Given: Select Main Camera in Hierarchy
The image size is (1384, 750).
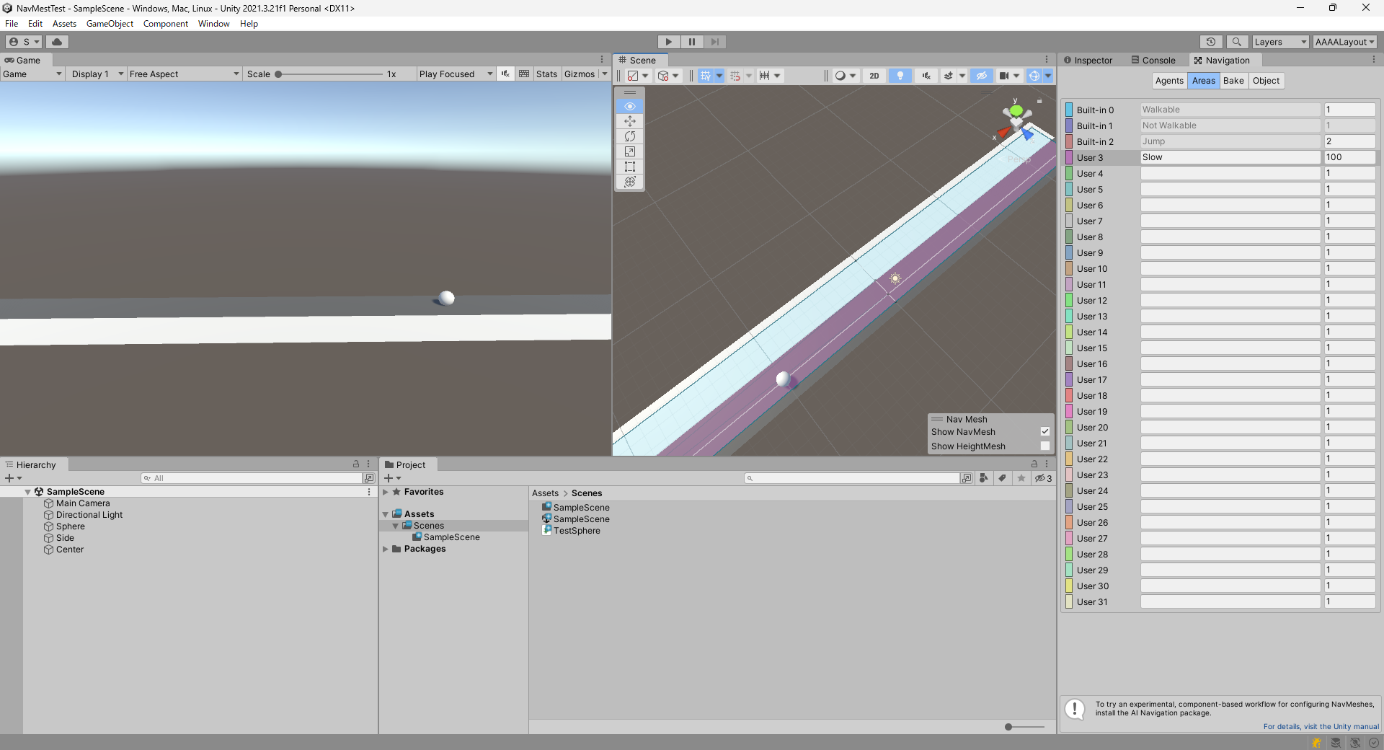Looking at the screenshot, I should click(83, 503).
